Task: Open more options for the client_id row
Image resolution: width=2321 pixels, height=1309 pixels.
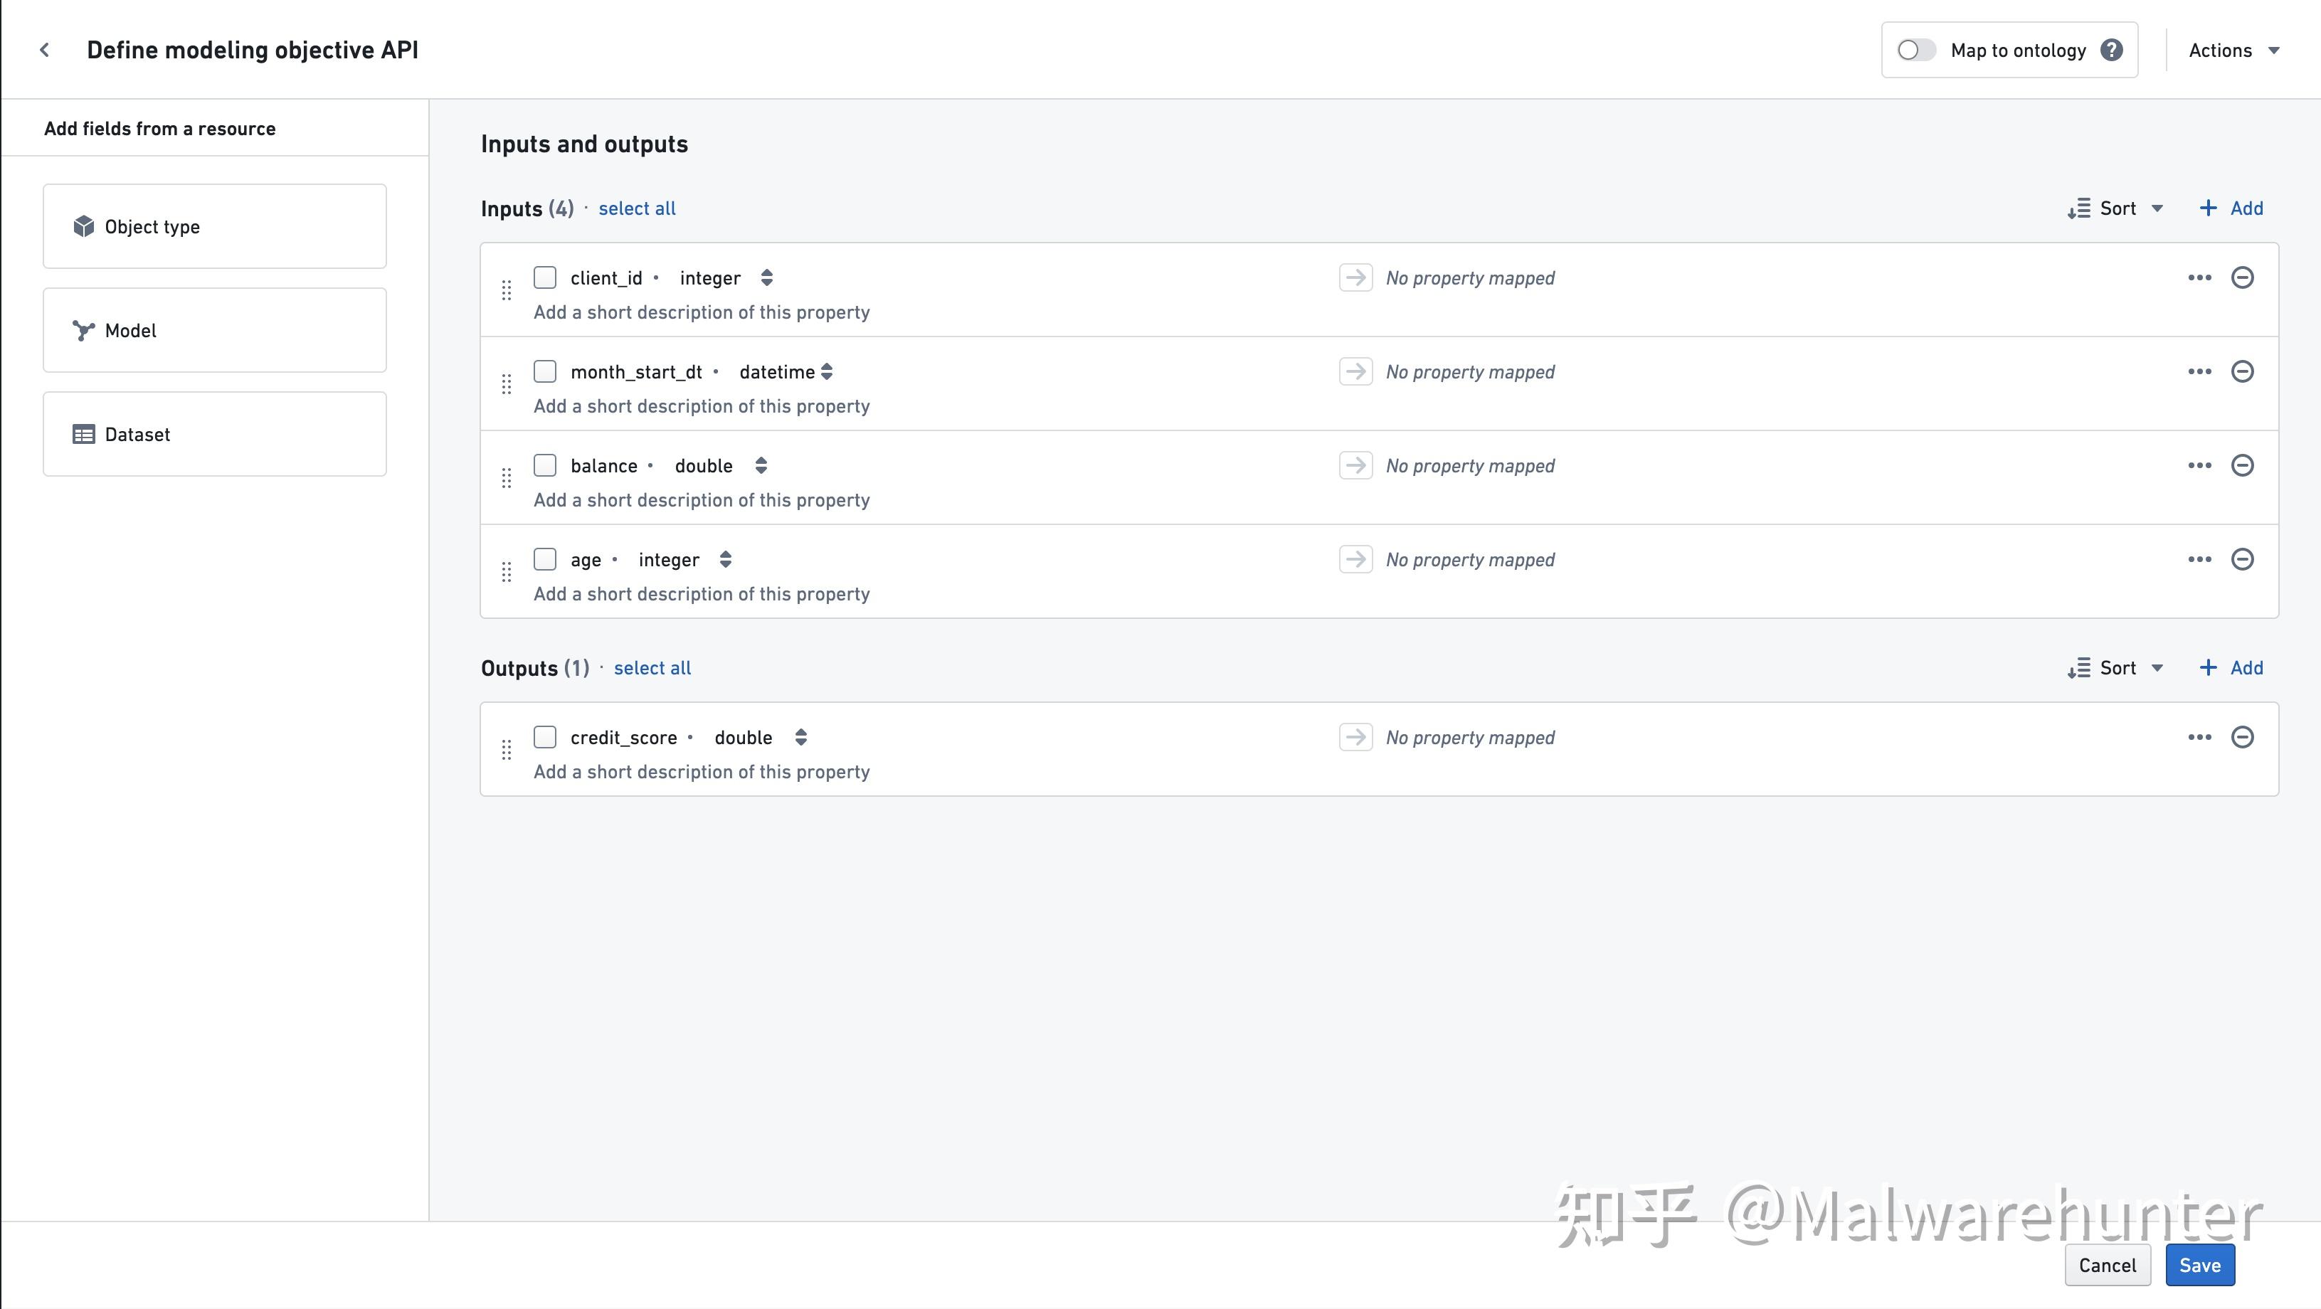Action: (x=2199, y=277)
